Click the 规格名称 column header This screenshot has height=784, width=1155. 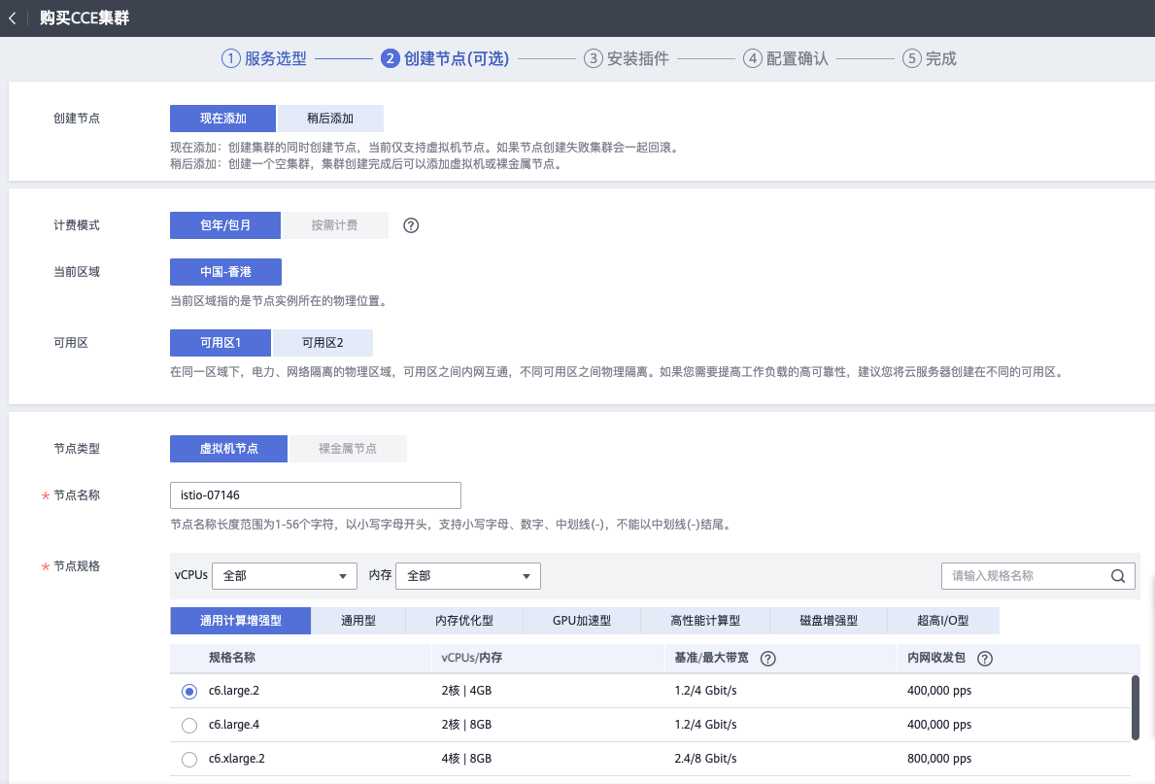[232, 658]
